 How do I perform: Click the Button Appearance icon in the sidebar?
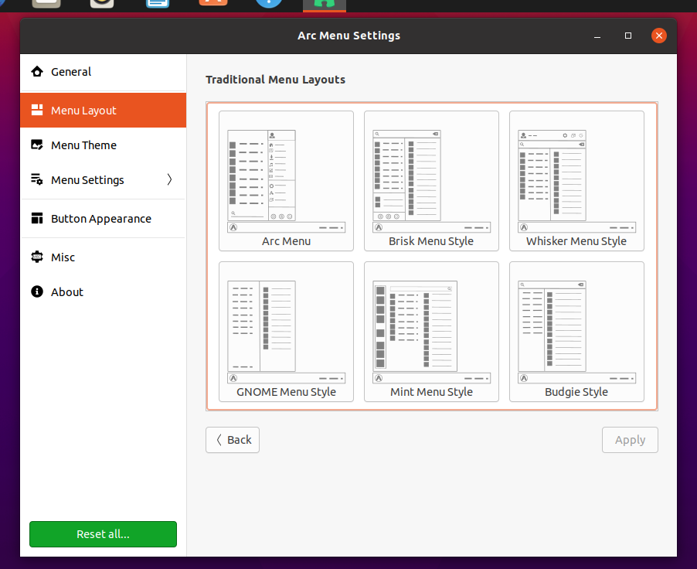click(37, 219)
